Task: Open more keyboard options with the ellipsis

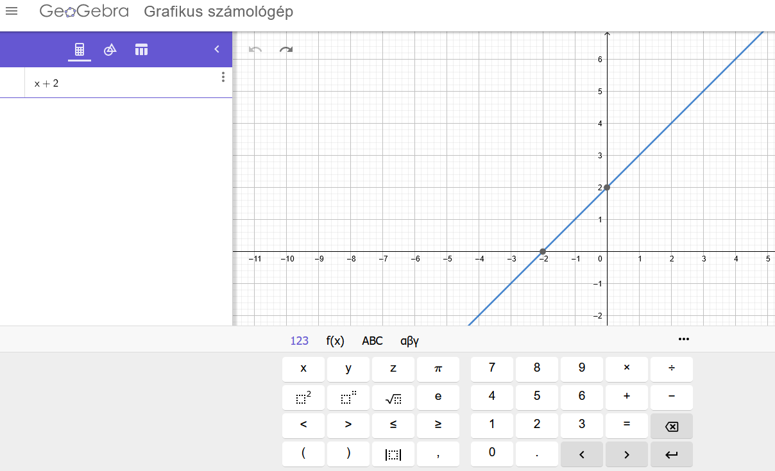Action: point(684,339)
